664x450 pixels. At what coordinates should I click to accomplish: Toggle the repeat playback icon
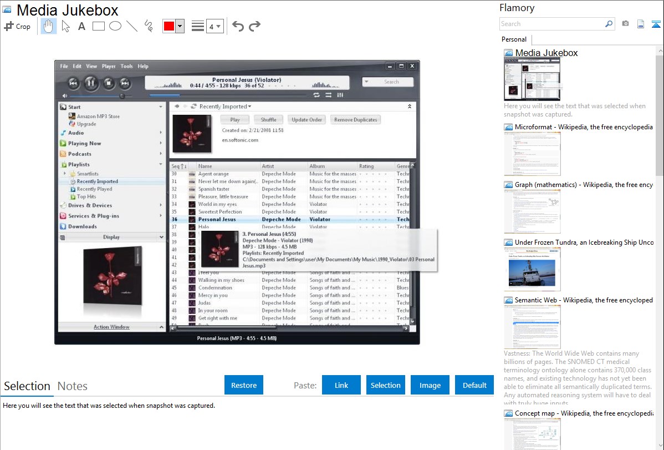(316, 95)
